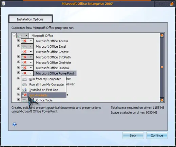
Task: Select Microsoft Office OneNote in the tree
Action: click(54, 63)
